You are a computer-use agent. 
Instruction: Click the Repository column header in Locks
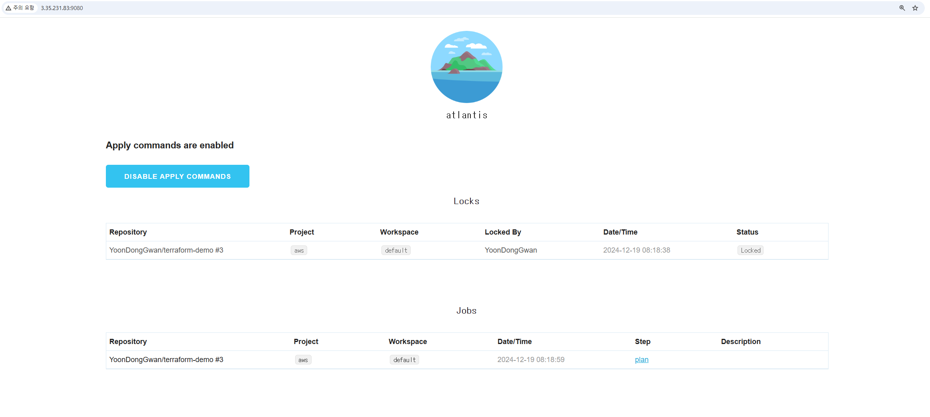tap(128, 232)
